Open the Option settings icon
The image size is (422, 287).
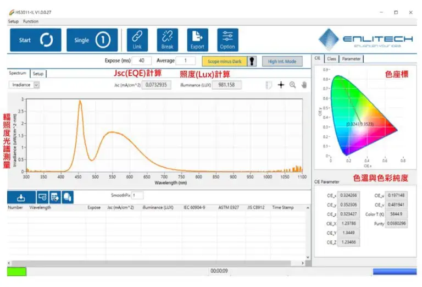[x=227, y=40]
